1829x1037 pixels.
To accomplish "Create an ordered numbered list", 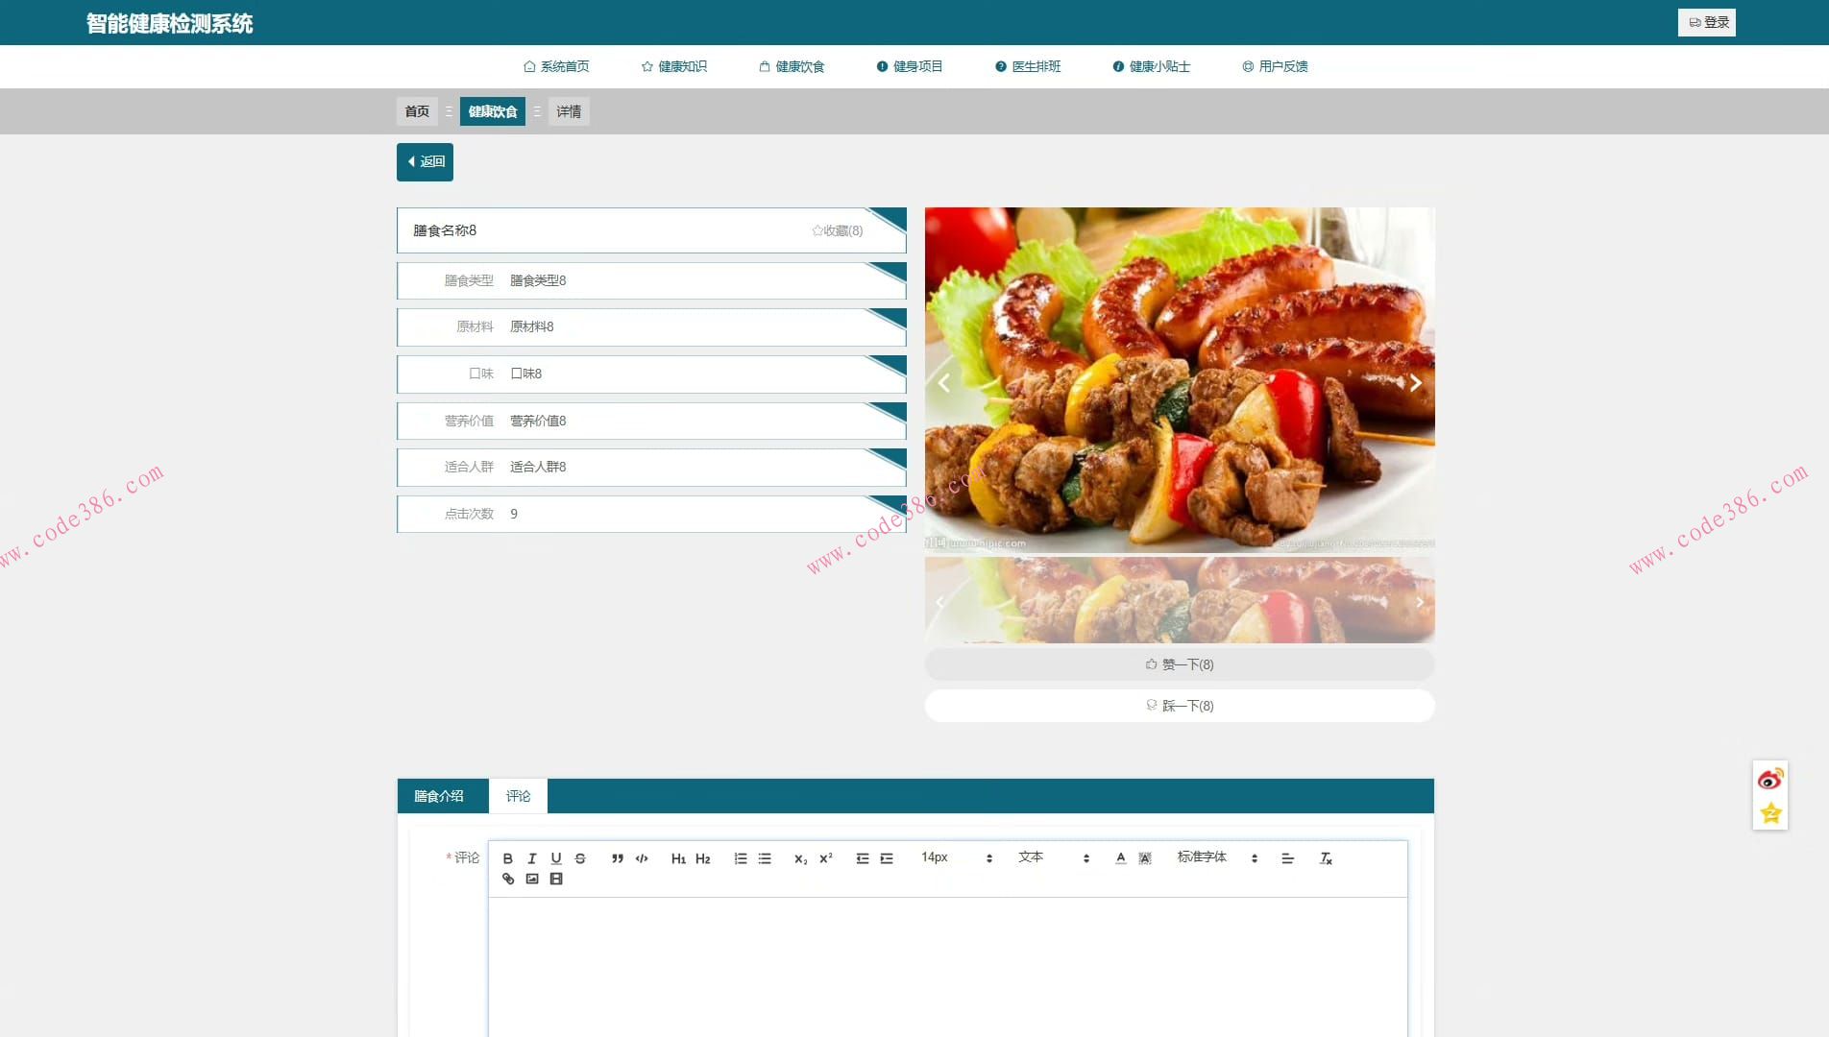I will pos(741,858).
